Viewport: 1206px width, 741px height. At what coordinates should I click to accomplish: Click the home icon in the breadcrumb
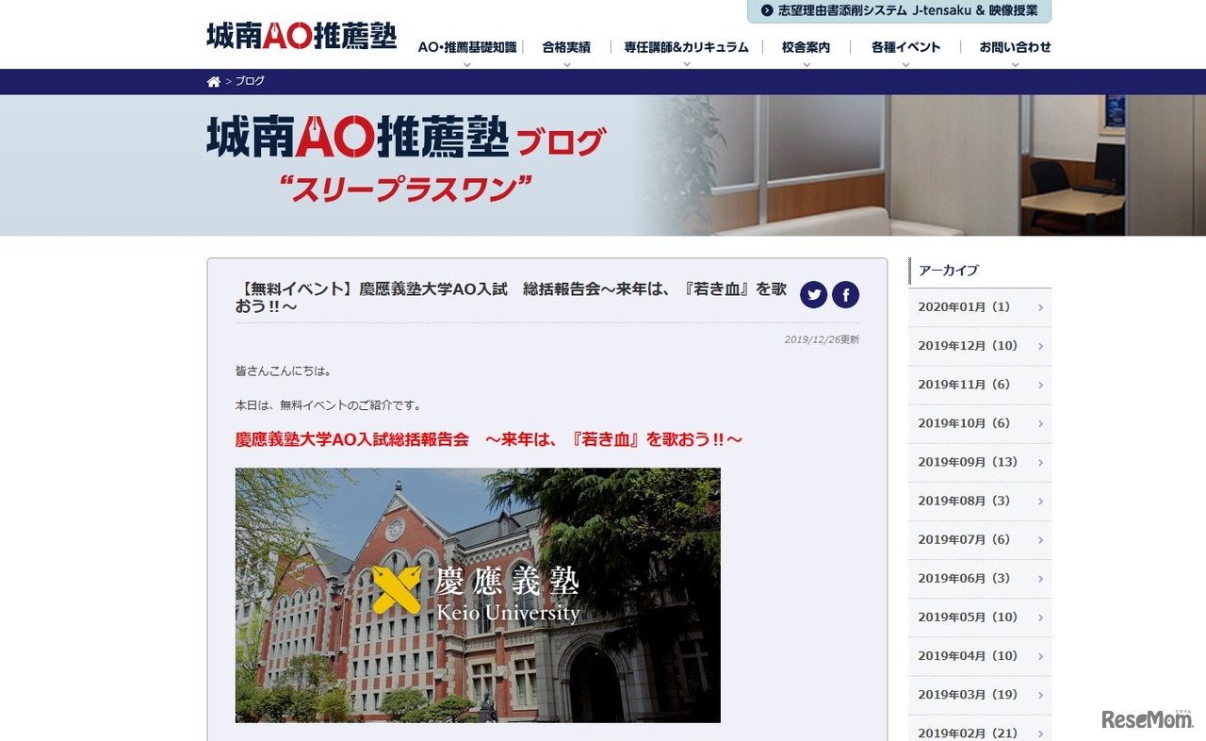click(214, 81)
